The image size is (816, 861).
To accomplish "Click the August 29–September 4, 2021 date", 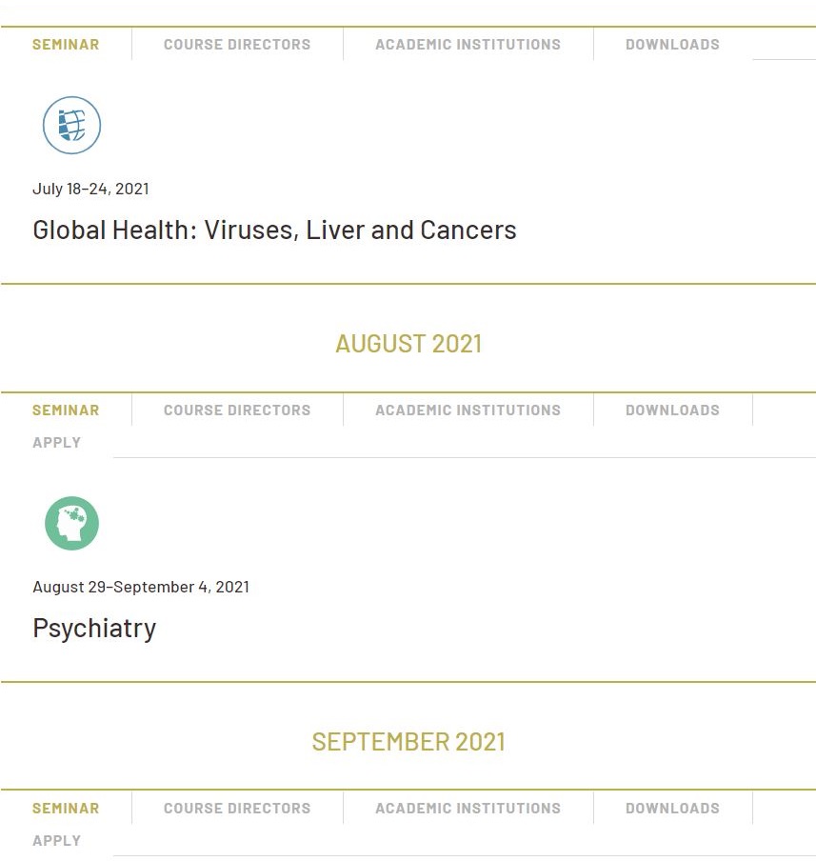I will (x=141, y=587).
